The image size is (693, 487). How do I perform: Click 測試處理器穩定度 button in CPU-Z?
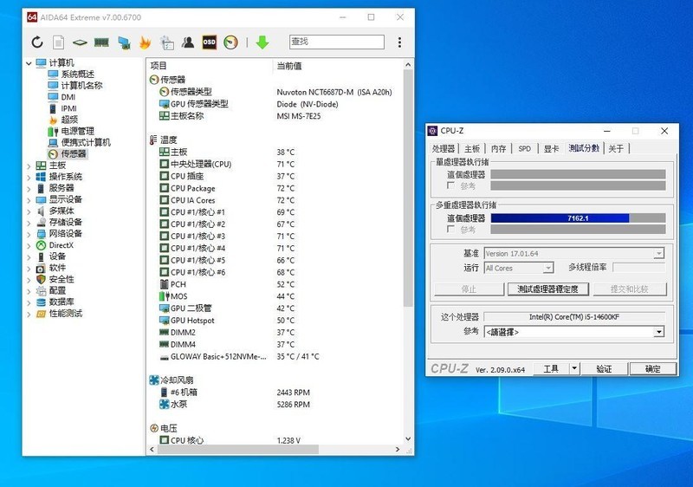coord(548,289)
